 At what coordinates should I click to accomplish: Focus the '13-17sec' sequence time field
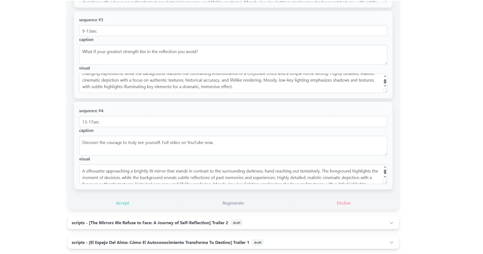233,122
